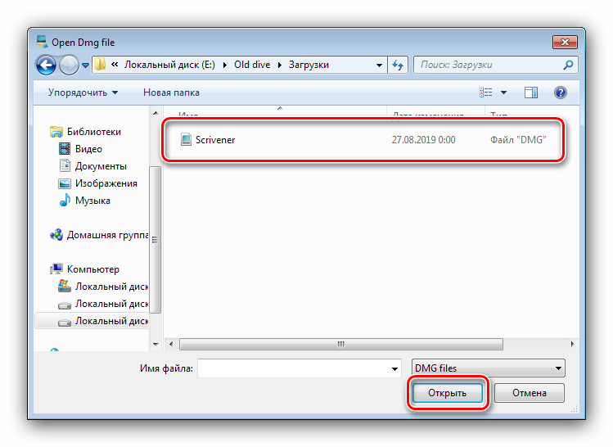Click the Изображения picture icon

65,183
